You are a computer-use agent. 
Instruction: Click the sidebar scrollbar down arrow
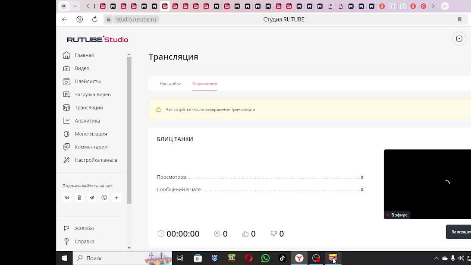(x=129, y=248)
